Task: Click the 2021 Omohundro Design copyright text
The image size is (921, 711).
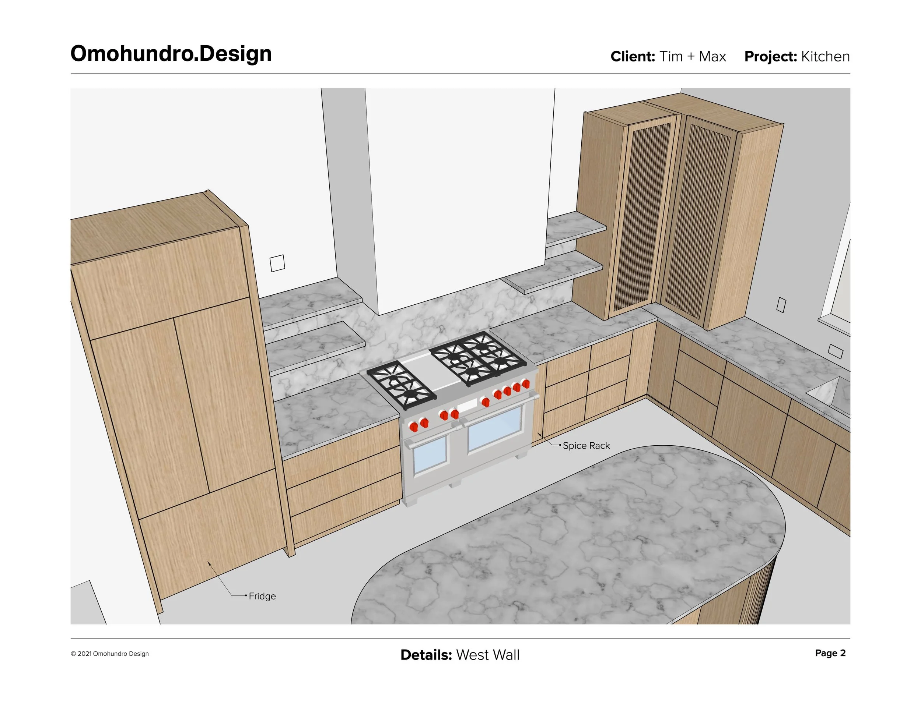Action: 110,654
